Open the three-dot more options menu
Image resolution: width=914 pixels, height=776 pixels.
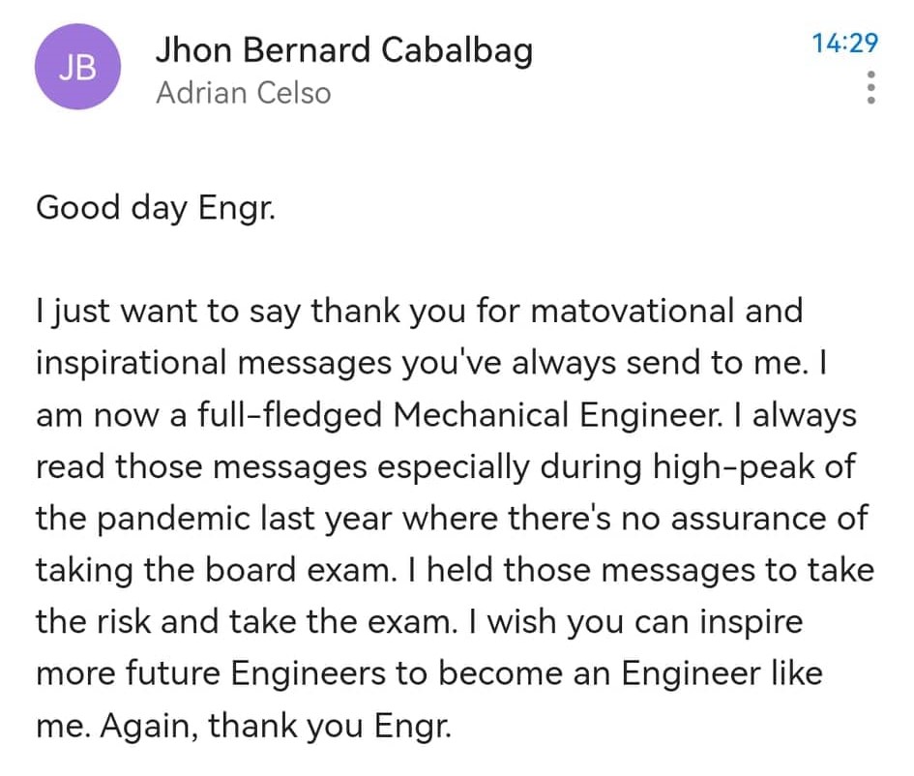coord(870,88)
